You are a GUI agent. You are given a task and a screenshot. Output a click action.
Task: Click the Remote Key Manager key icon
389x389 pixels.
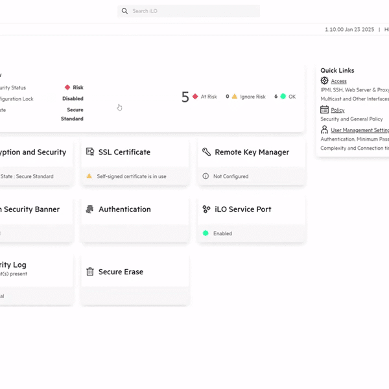tap(206, 152)
